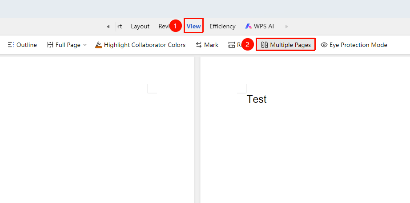Toggle Multiple Pages view
Image resolution: width=410 pixels, height=203 pixels.
tap(285, 45)
